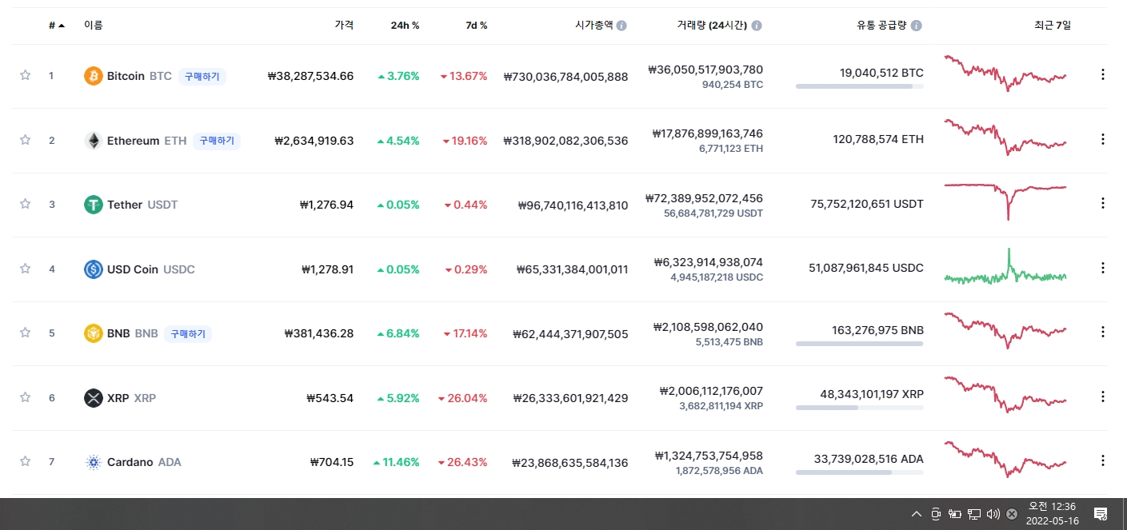Click 구매하기 button next to Bitcoin

coord(202,77)
